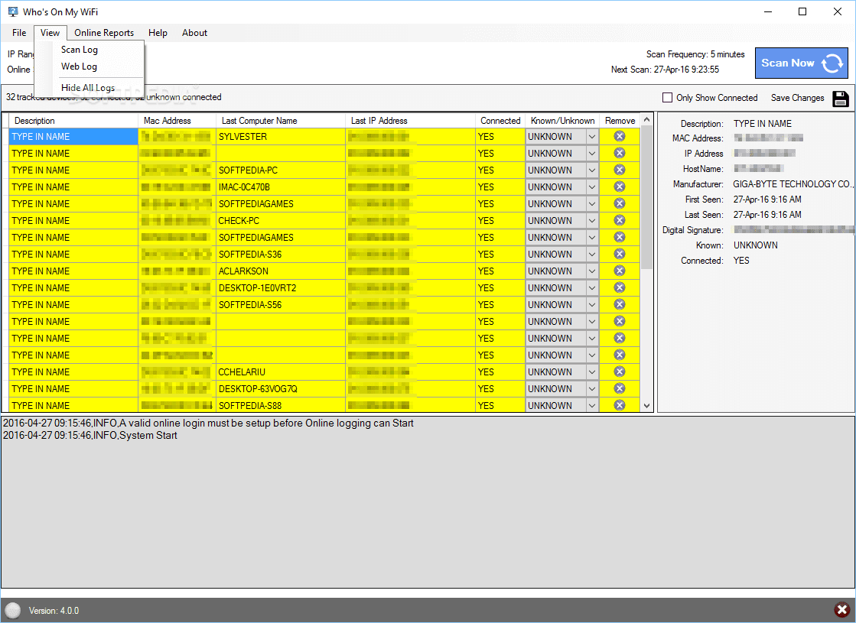This screenshot has width=856, height=623.
Task: Sort by Description column header
Action: tap(73, 121)
